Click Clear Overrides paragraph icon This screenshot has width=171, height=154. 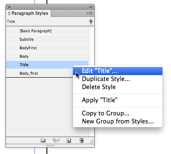56,140
